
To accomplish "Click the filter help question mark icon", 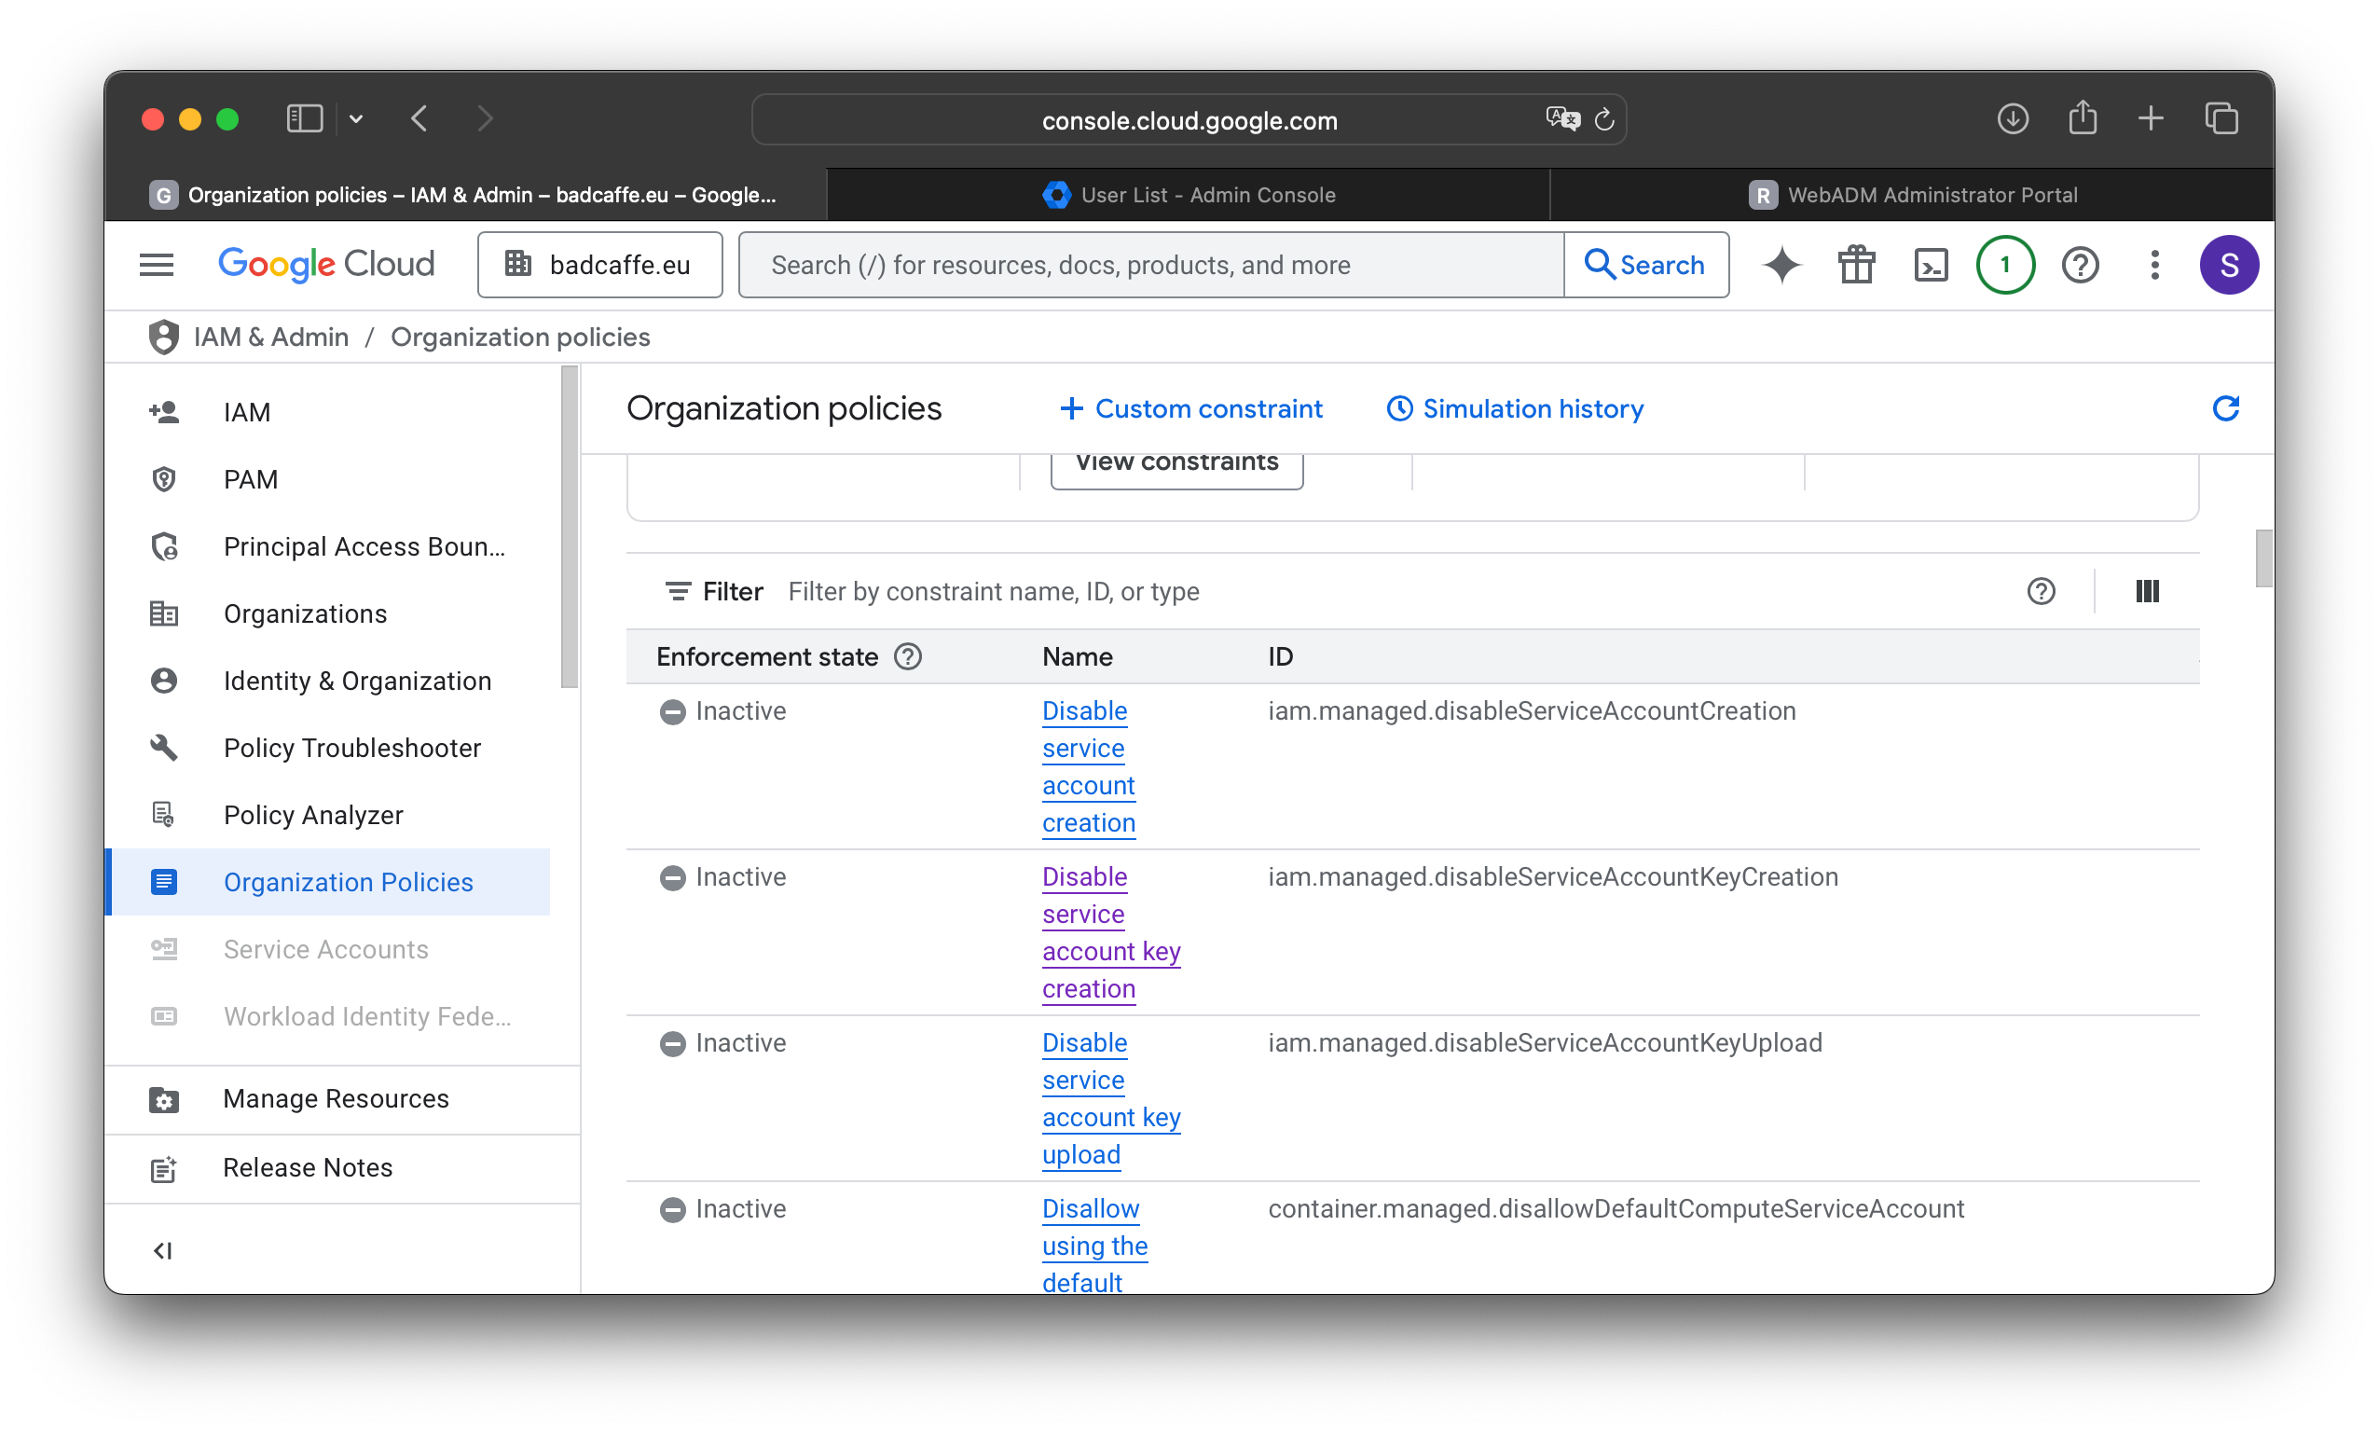I will [2041, 590].
